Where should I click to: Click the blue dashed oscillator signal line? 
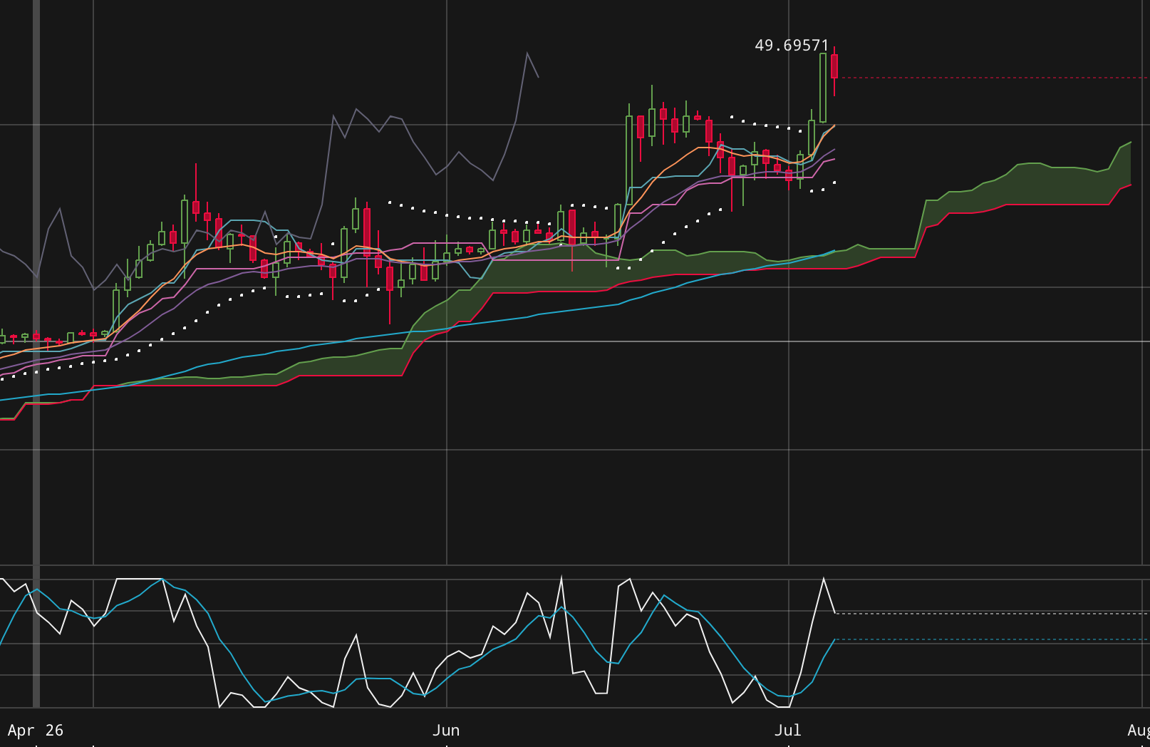coord(992,639)
